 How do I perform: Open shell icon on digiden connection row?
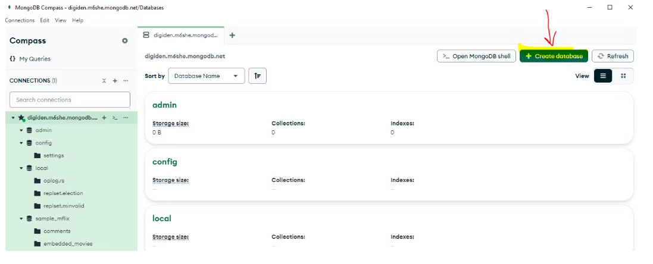click(115, 118)
